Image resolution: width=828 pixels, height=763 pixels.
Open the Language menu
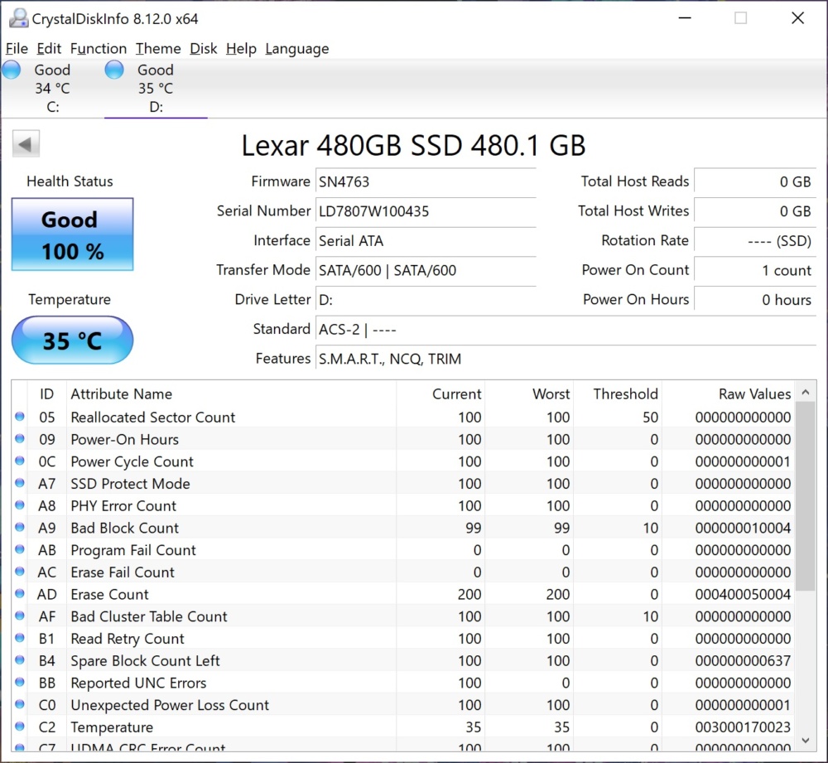pyautogui.click(x=296, y=49)
